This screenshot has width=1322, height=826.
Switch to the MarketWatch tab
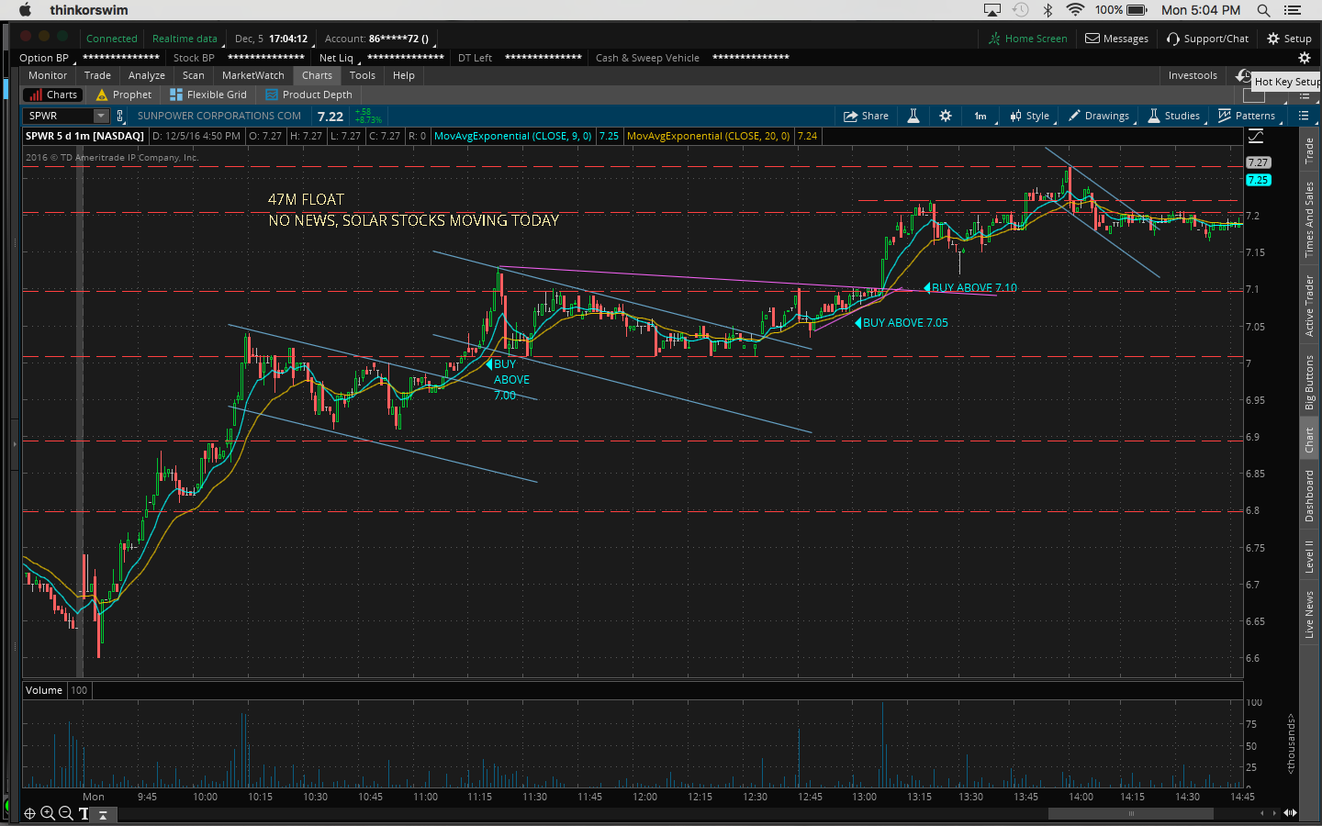pos(252,75)
